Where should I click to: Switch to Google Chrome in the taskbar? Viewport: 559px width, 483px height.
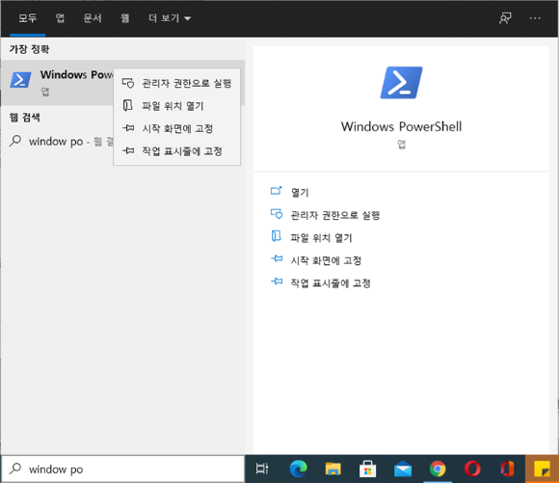[438, 469]
